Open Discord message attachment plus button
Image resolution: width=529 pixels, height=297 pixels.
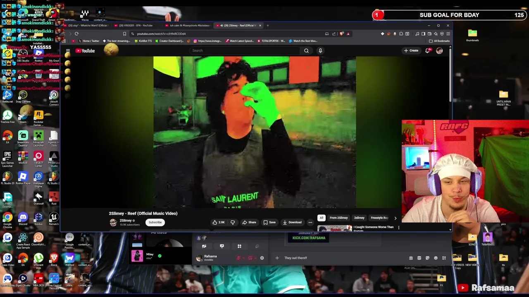point(277,258)
